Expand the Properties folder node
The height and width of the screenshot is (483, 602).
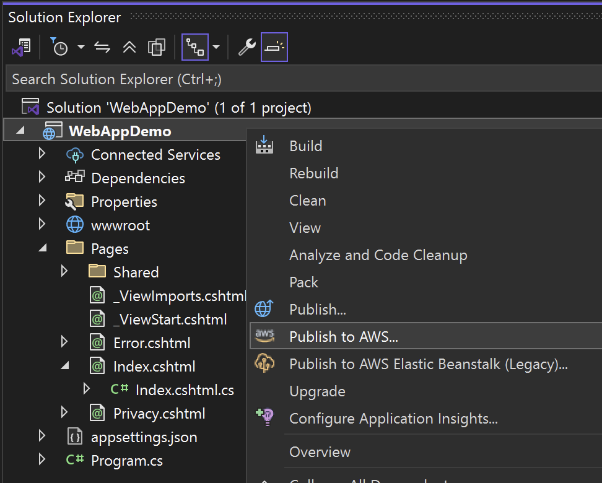[x=42, y=201]
